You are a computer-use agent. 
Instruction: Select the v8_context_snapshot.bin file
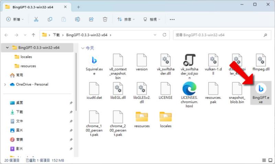tap(118, 67)
